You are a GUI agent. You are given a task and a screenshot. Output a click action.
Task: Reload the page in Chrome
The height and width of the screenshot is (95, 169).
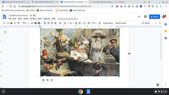coord(11,6)
